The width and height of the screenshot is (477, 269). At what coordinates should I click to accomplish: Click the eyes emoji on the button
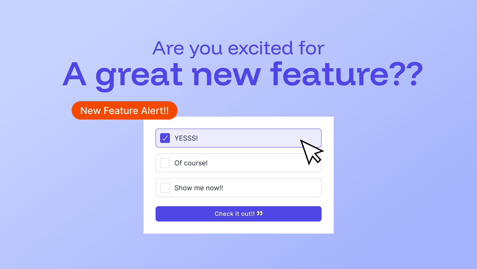[260, 214]
